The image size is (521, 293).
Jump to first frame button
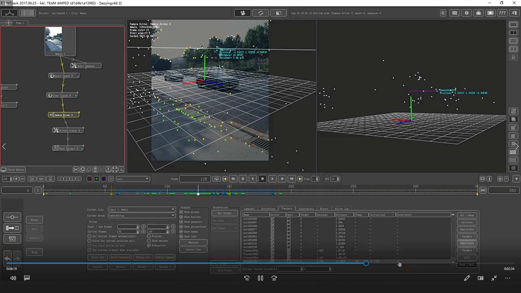tap(233, 179)
